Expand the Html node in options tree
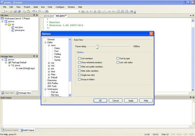This screenshot has height=136, width=195. click(x=49, y=71)
